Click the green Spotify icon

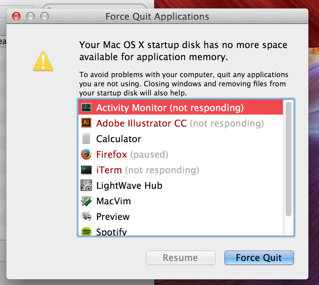[x=86, y=231]
